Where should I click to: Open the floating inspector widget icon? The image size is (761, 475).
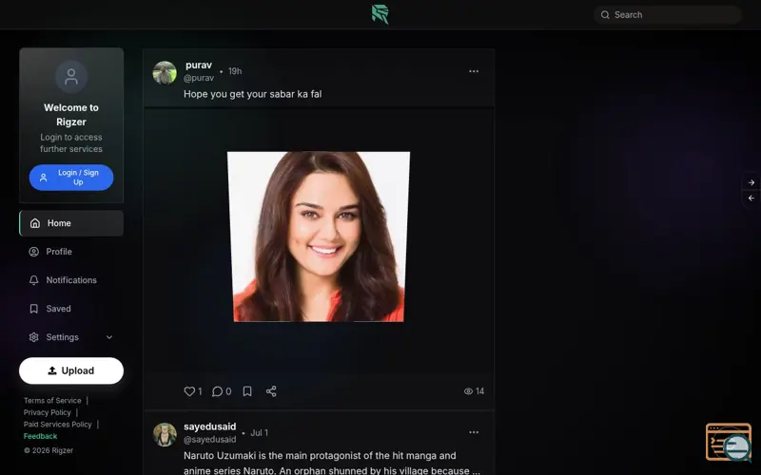[x=729, y=442]
